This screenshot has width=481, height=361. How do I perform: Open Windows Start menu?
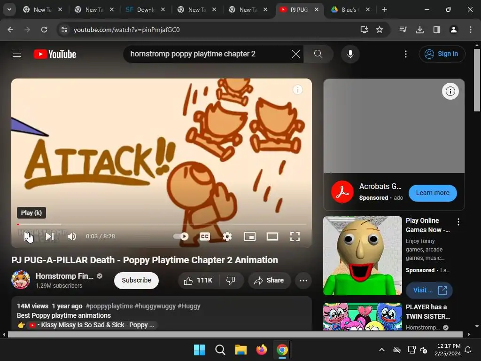click(199, 350)
